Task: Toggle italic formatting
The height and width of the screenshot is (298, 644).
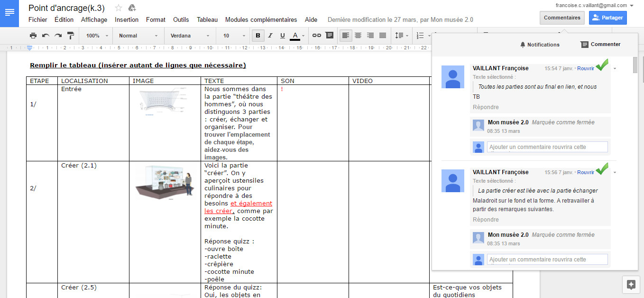Action: [270, 36]
